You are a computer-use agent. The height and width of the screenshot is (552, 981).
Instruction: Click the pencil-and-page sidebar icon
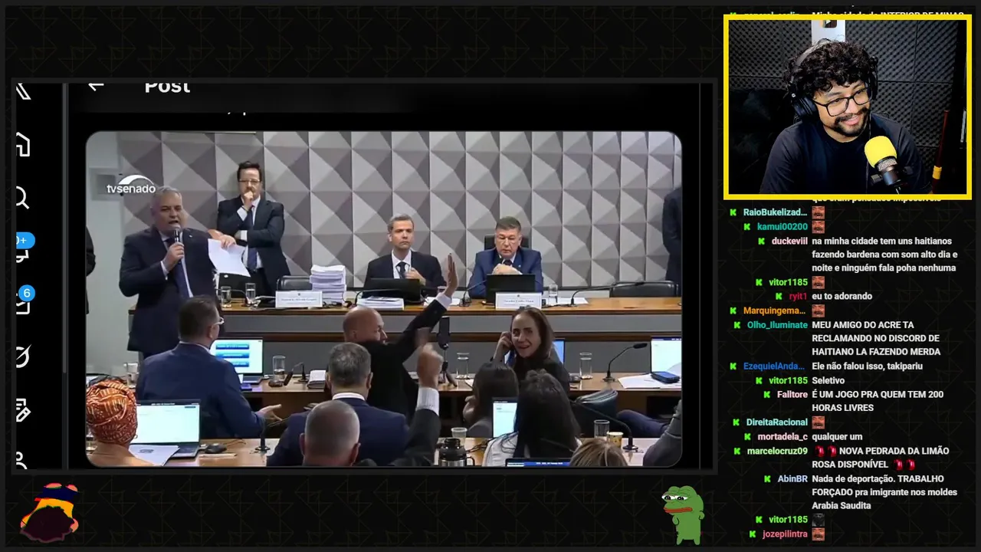pos(23,410)
